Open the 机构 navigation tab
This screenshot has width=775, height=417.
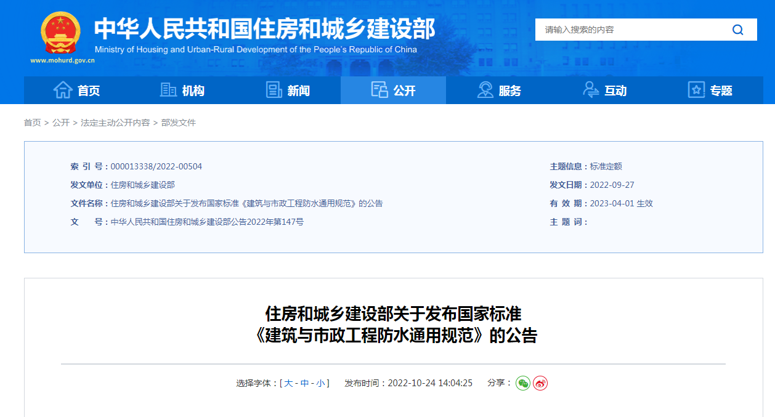pyautogui.click(x=182, y=90)
